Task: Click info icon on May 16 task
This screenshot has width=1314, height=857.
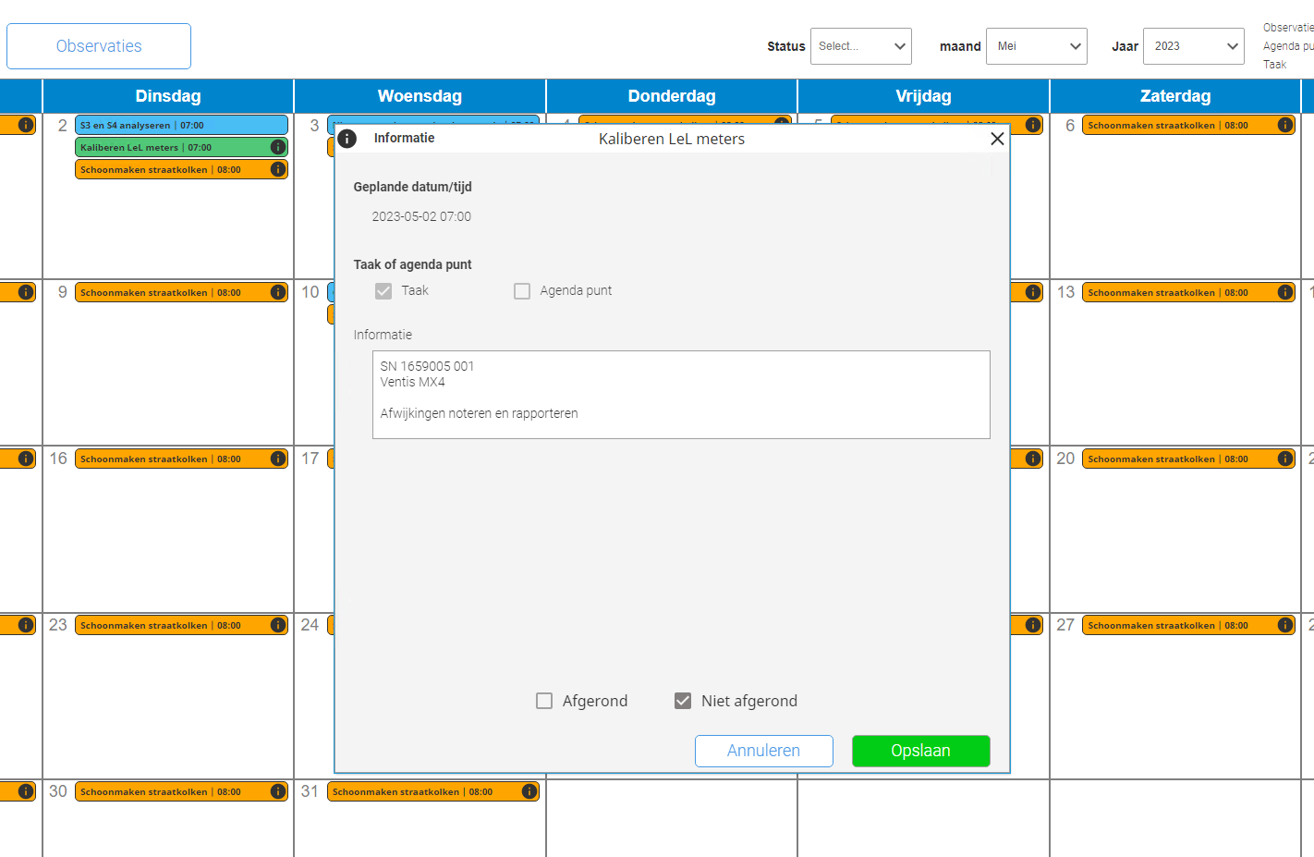Action: pos(277,459)
